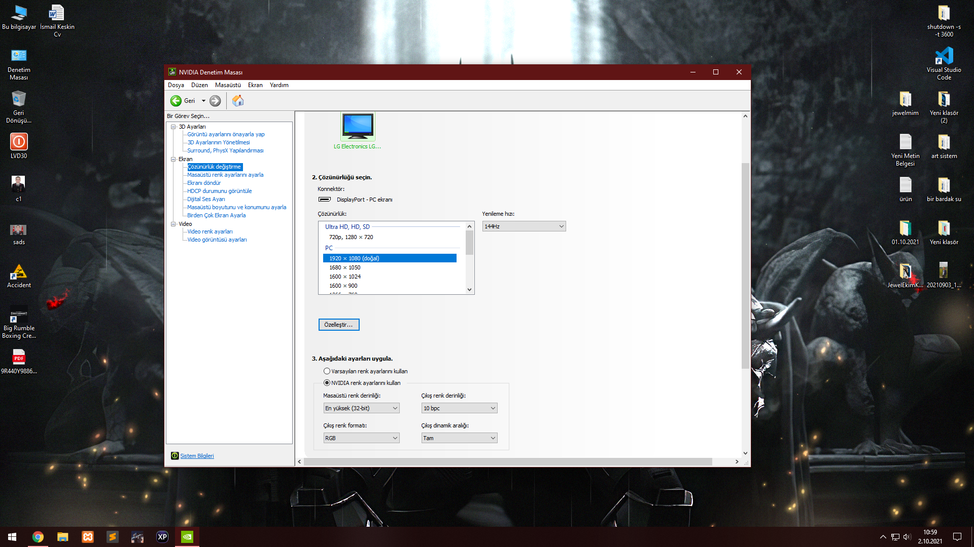The width and height of the screenshot is (974, 547).
Task: Click the forward arrow toolbar icon
Action: (215, 101)
